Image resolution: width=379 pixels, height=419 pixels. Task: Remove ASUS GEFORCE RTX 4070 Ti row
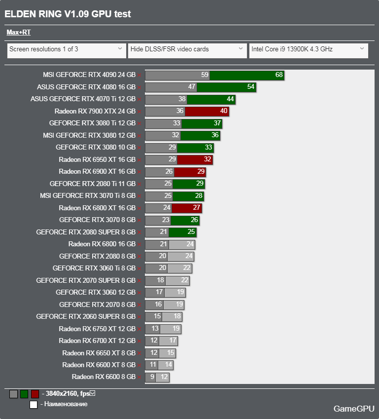pos(139,99)
